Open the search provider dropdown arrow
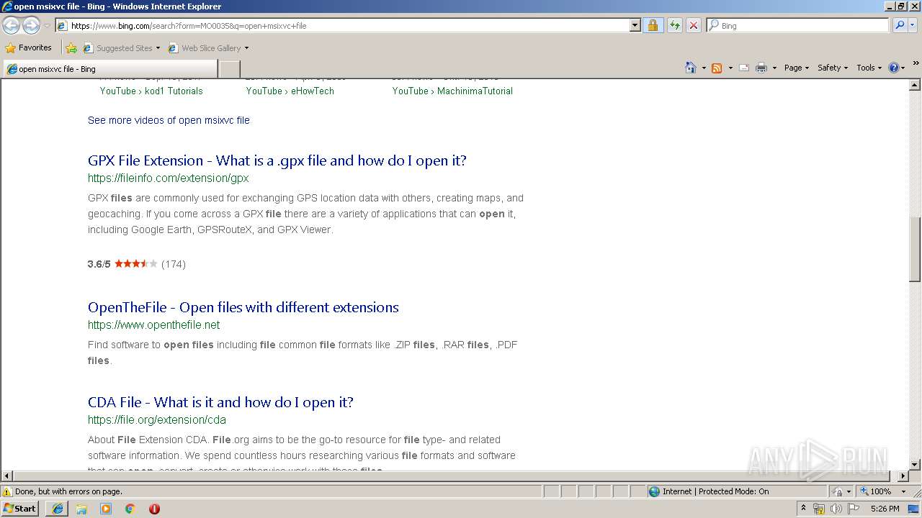Image resolution: width=922 pixels, height=518 pixels. [x=913, y=26]
